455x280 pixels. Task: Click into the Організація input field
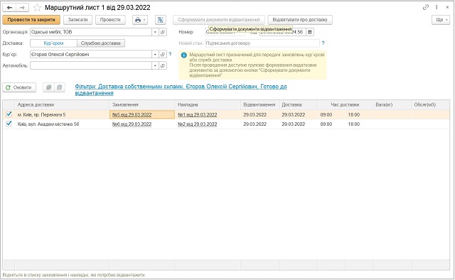coord(91,32)
